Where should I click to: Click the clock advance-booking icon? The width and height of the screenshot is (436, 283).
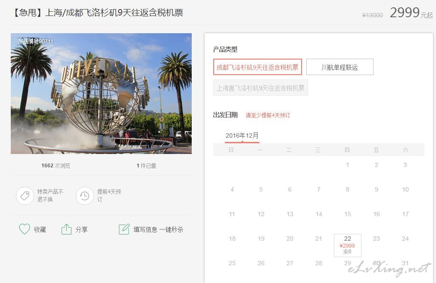point(85,196)
